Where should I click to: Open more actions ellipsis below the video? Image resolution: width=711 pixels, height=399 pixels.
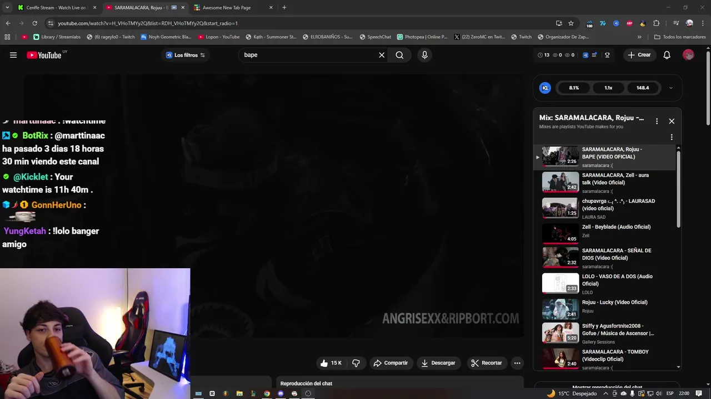click(x=517, y=363)
